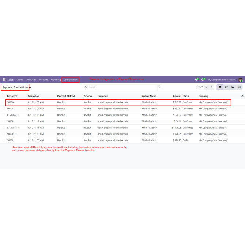Sort by the Payment Method column header

coord(66,96)
